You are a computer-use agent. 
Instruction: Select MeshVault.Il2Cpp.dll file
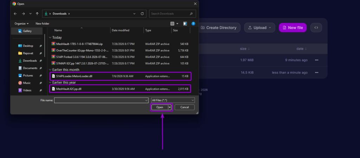(120, 89)
